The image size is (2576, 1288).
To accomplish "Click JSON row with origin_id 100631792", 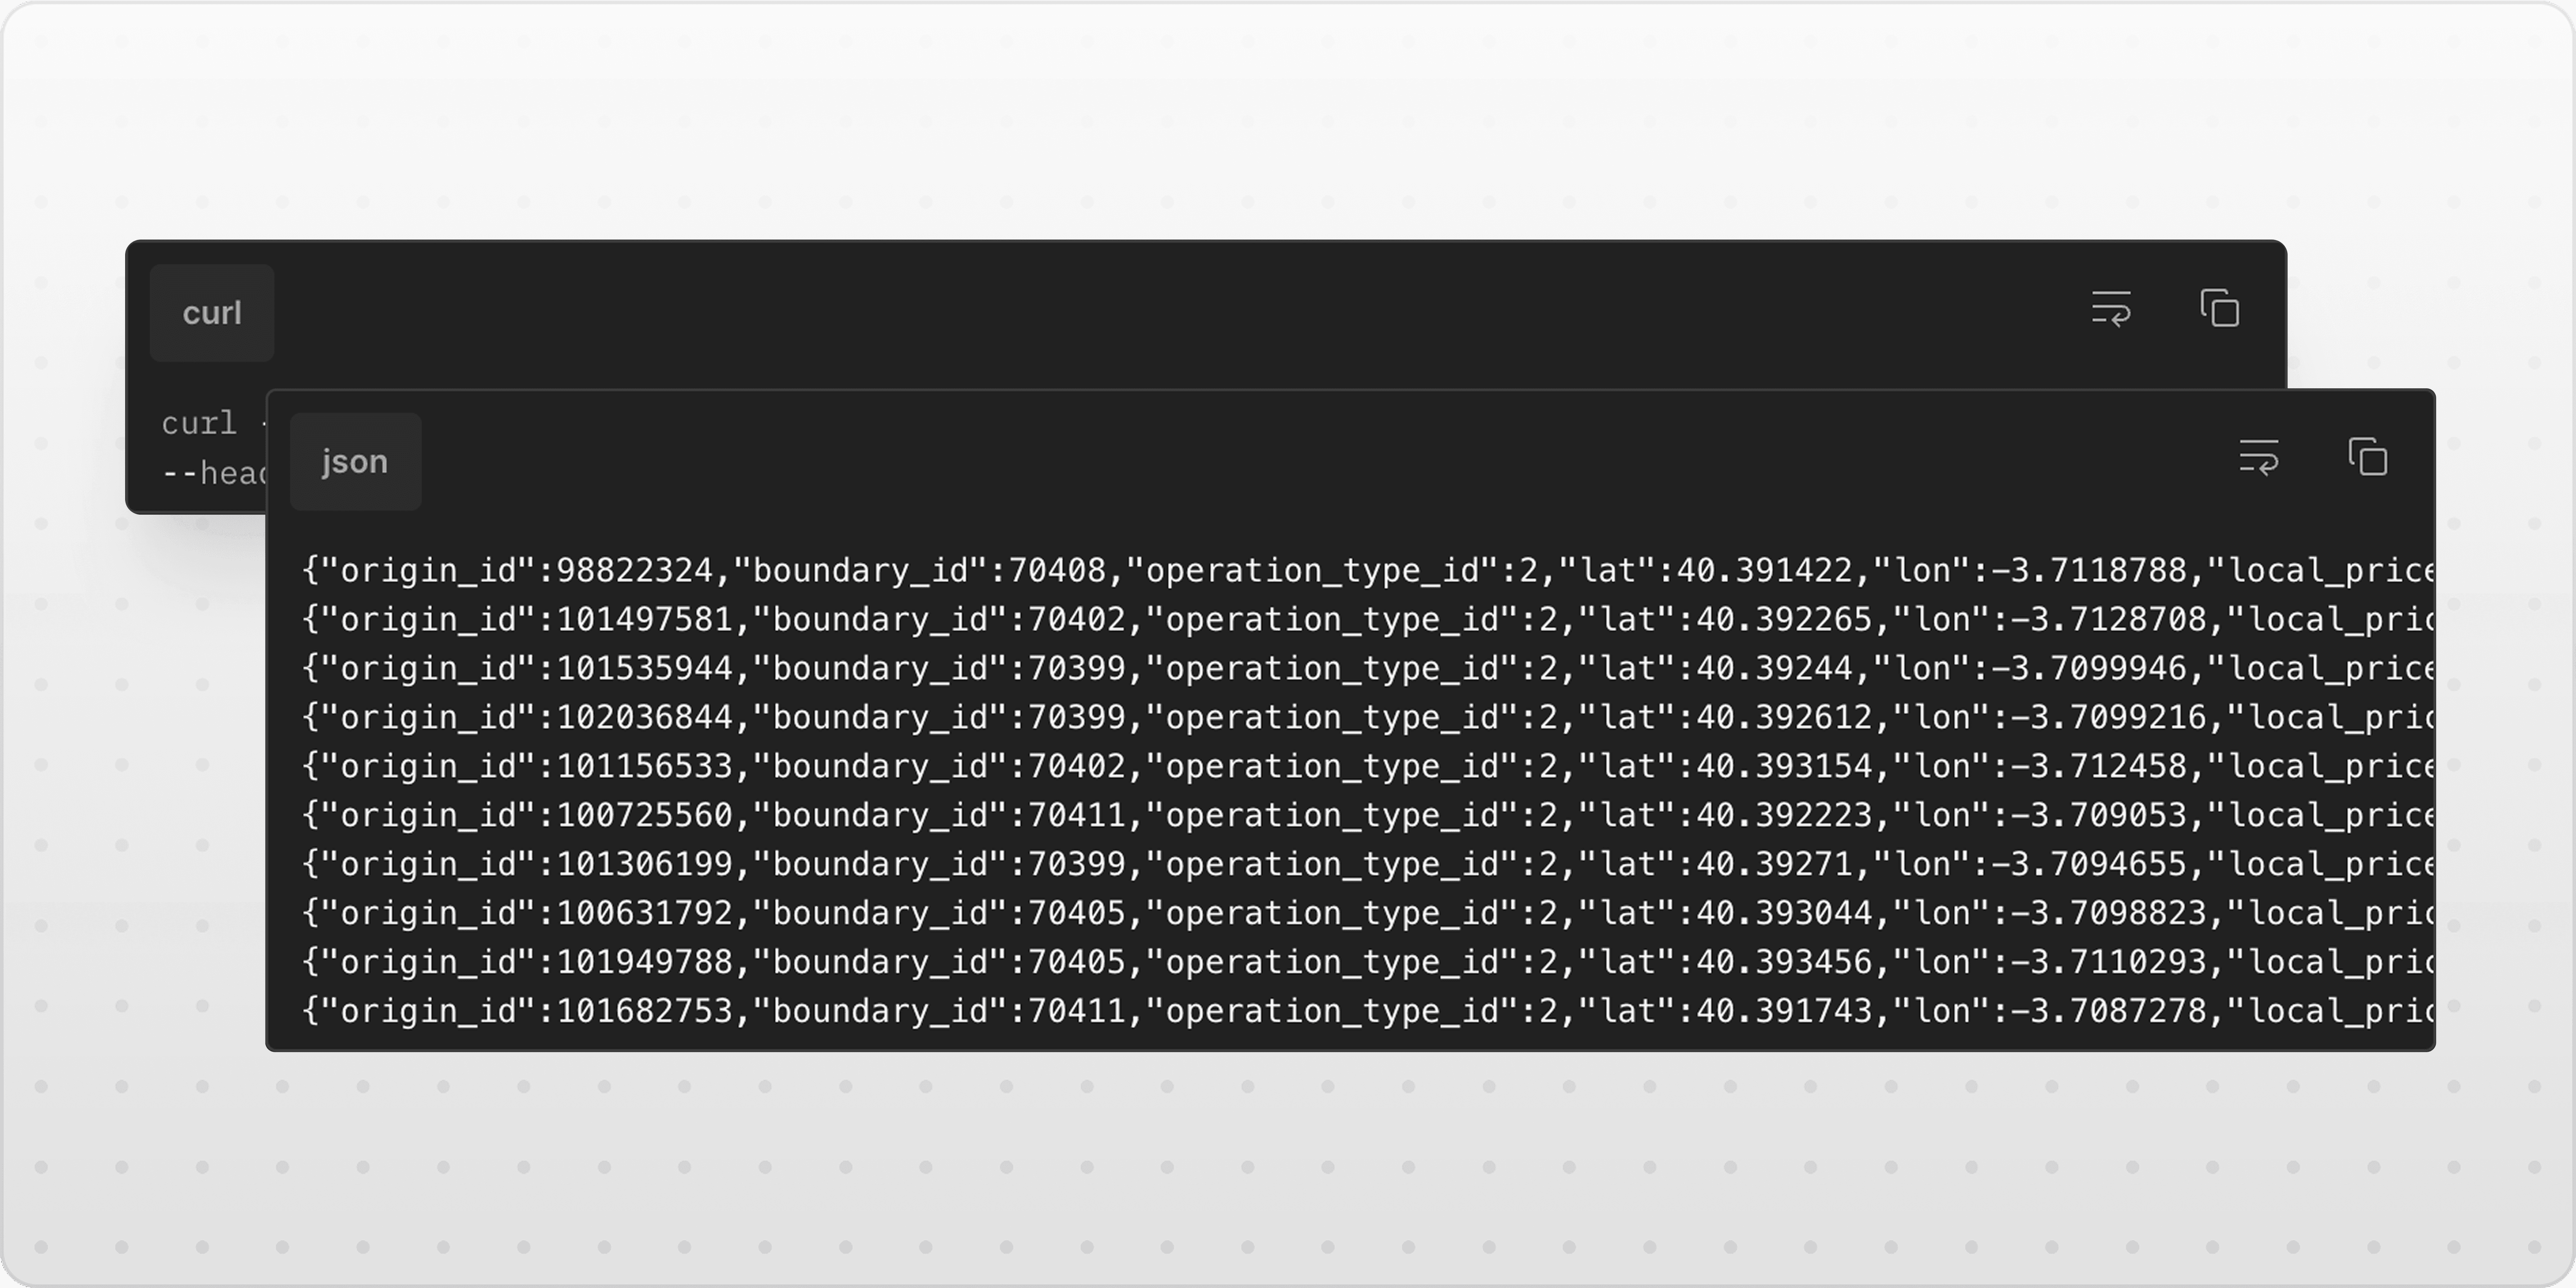I will 1367,913.
